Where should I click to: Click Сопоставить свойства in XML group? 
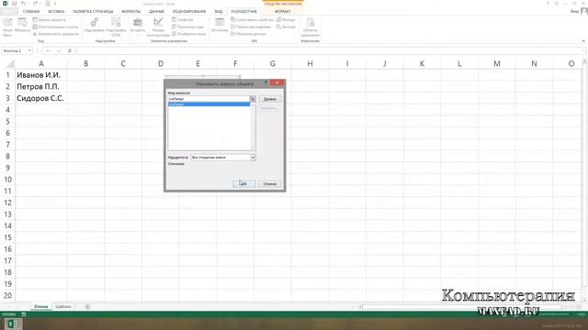[x=252, y=20]
